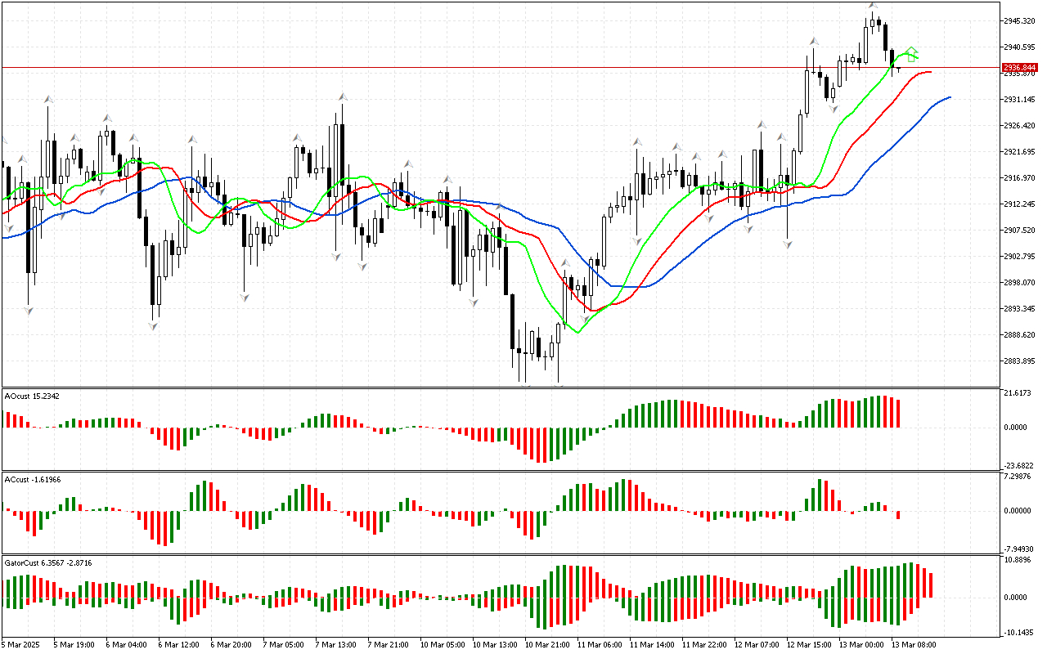This screenshot has width=1047, height=654.
Task: Click the AOcust 15.2342 indicator label
Action: [x=32, y=396]
